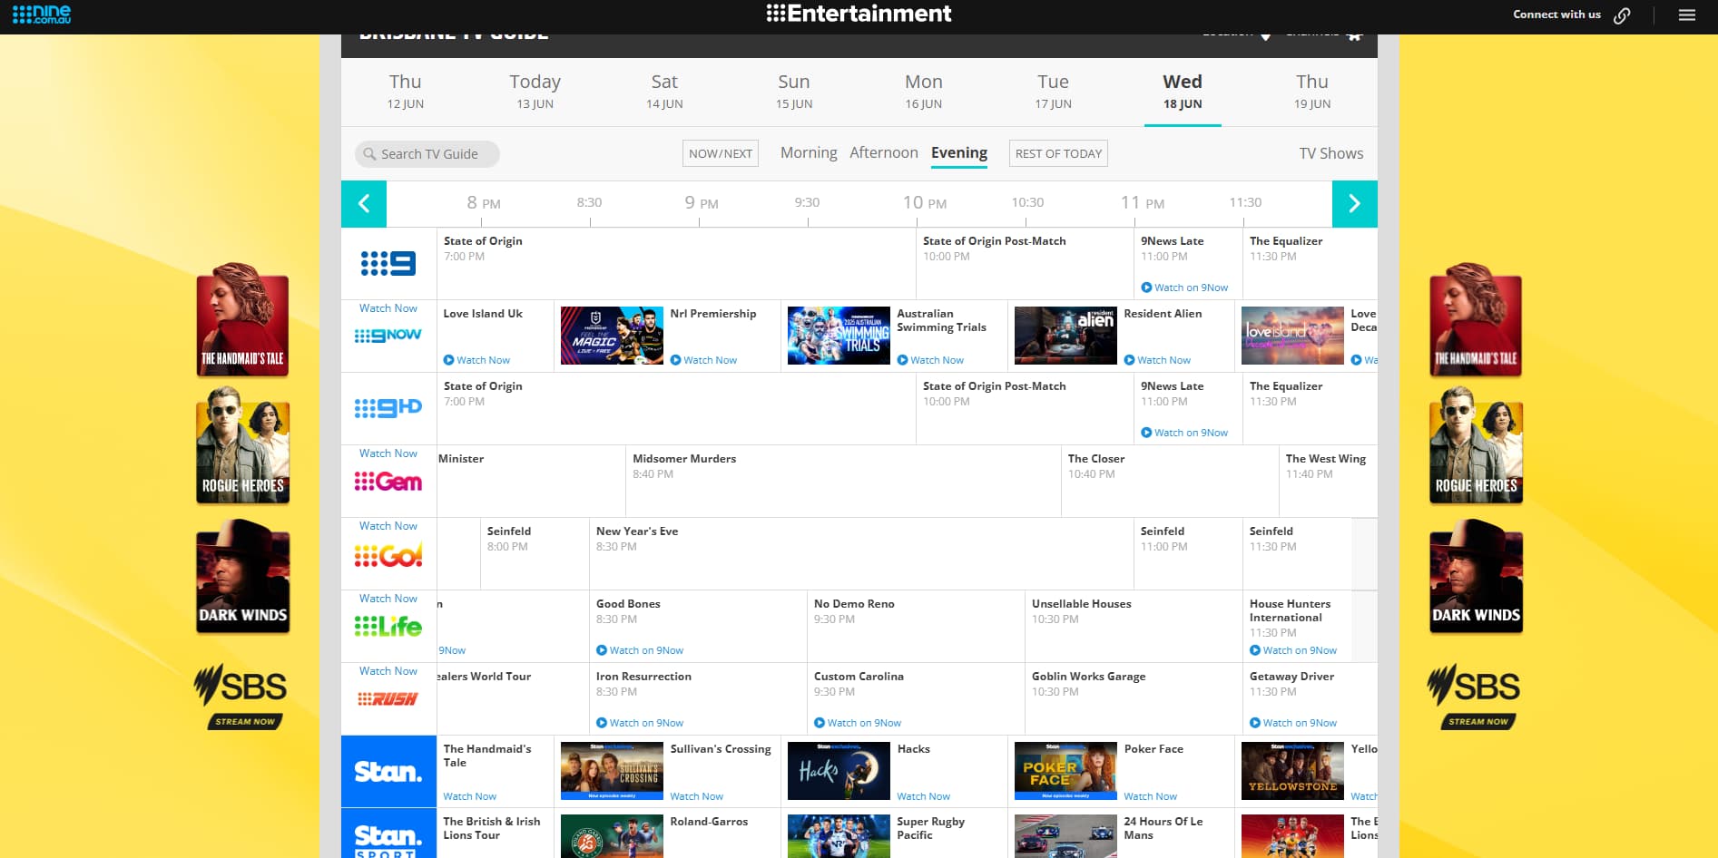Switch to Morning time filter
The height and width of the screenshot is (858, 1718).
pyautogui.click(x=809, y=152)
